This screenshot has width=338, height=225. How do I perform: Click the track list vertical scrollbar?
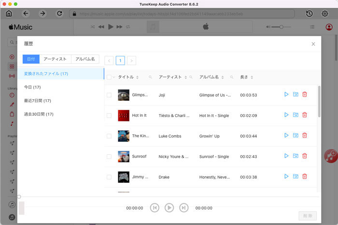[x=319, y=101]
